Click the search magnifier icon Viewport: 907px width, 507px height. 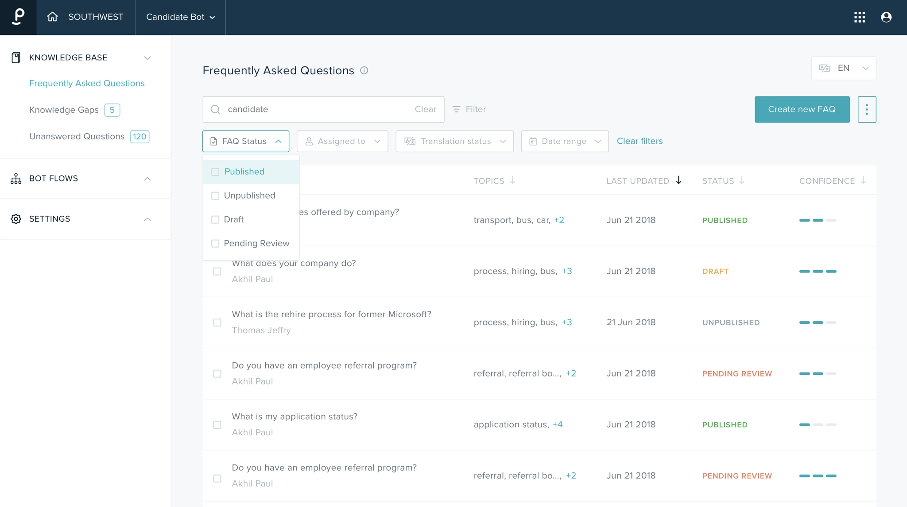215,109
